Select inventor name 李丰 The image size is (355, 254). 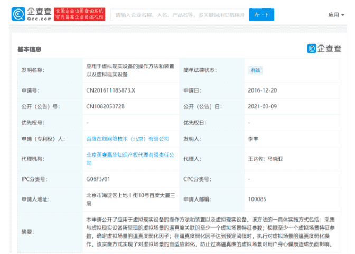pyautogui.click(x=253, y=139)
